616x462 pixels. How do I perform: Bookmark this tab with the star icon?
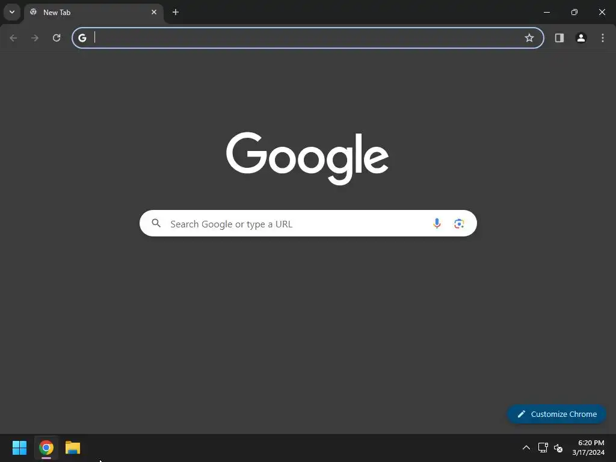tap(529, 38)
